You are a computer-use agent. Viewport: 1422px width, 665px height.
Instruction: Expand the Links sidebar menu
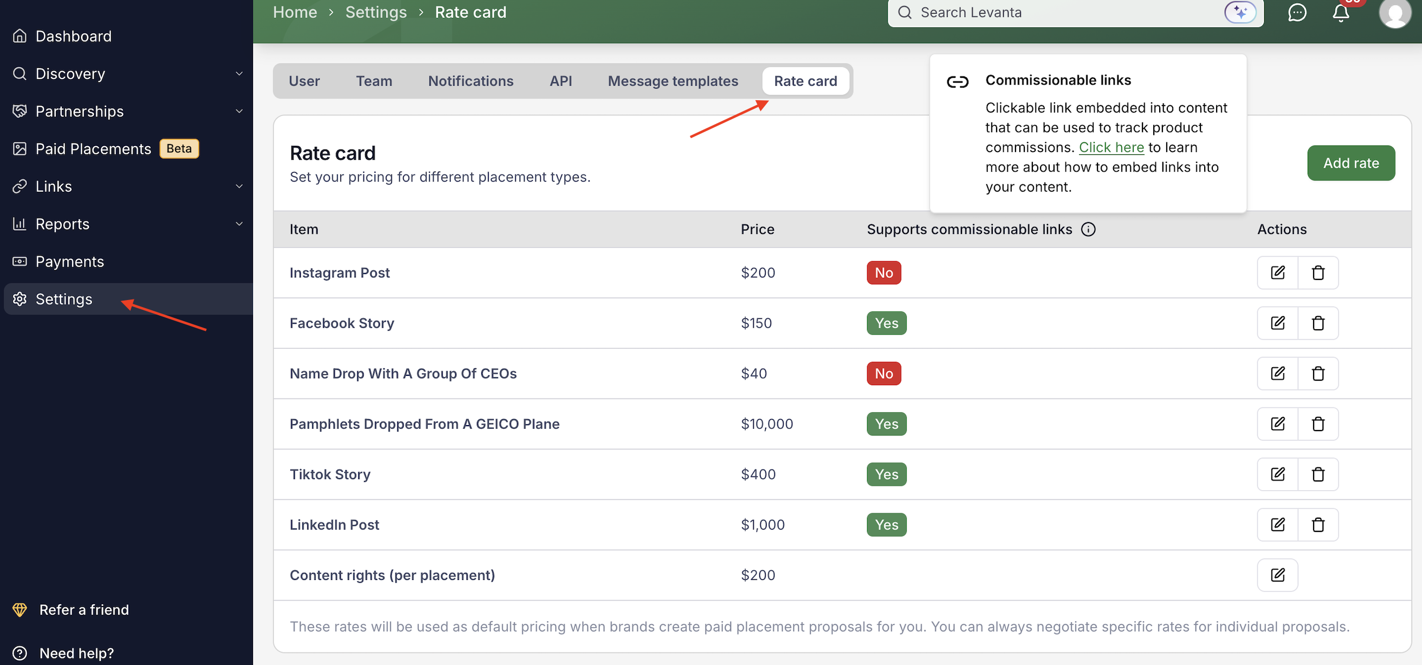(x=238, y=186)
